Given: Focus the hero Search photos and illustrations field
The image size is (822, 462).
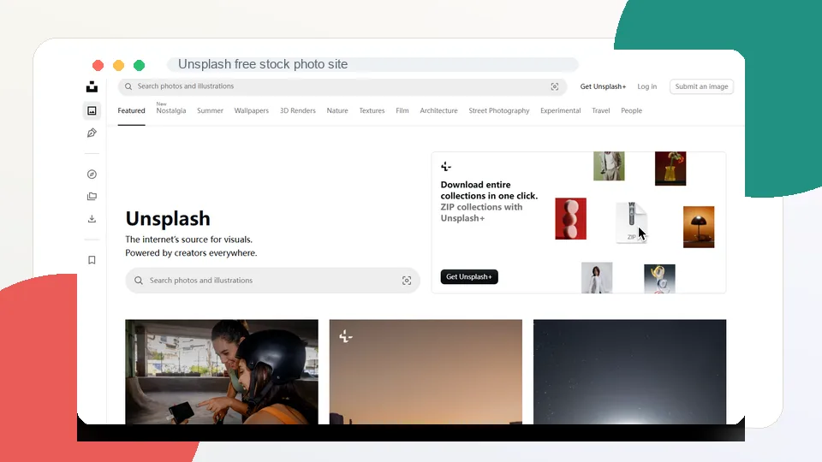Looking at the screenshot, I should point(272,281).
